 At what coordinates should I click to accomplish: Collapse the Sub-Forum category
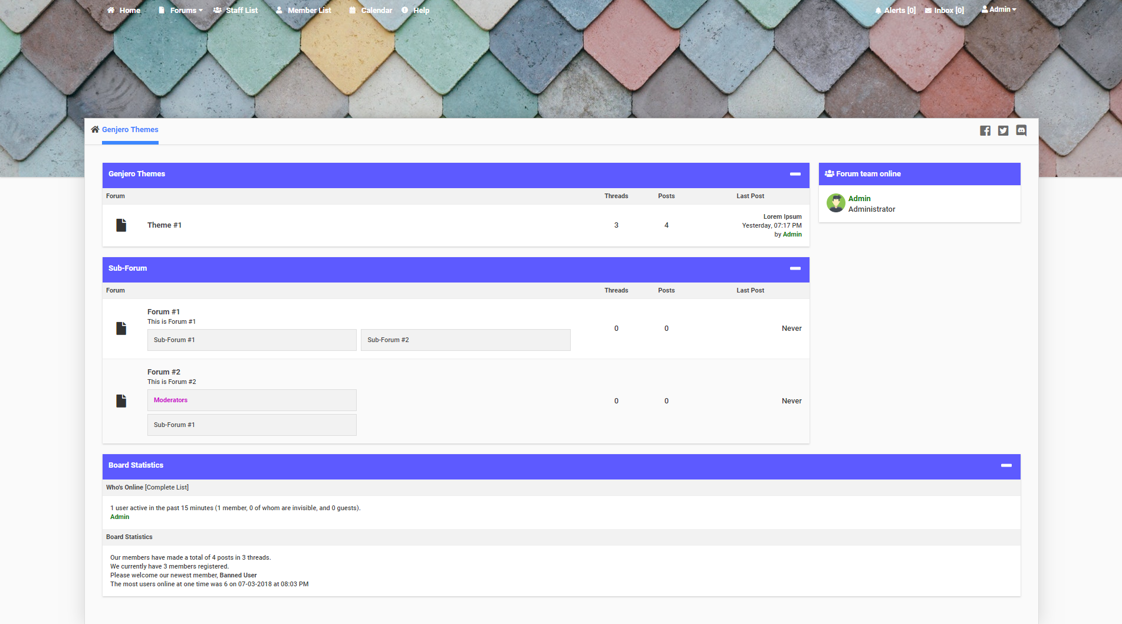(x=795, y=268)
